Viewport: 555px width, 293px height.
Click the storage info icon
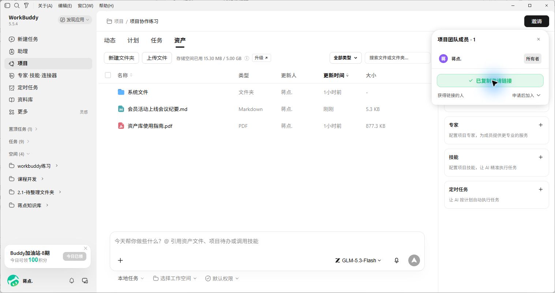[247, 58]
